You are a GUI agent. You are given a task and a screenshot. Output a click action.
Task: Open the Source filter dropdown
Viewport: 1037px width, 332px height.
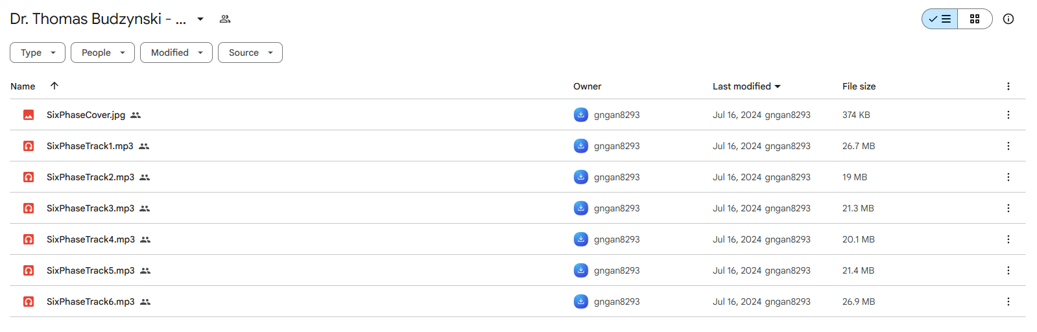[250, 53]
